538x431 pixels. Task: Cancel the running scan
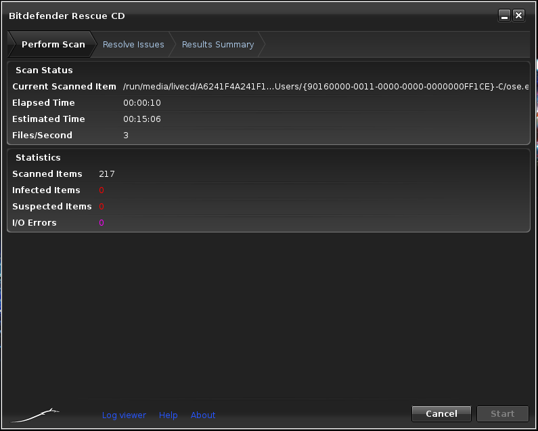point(441,413)
